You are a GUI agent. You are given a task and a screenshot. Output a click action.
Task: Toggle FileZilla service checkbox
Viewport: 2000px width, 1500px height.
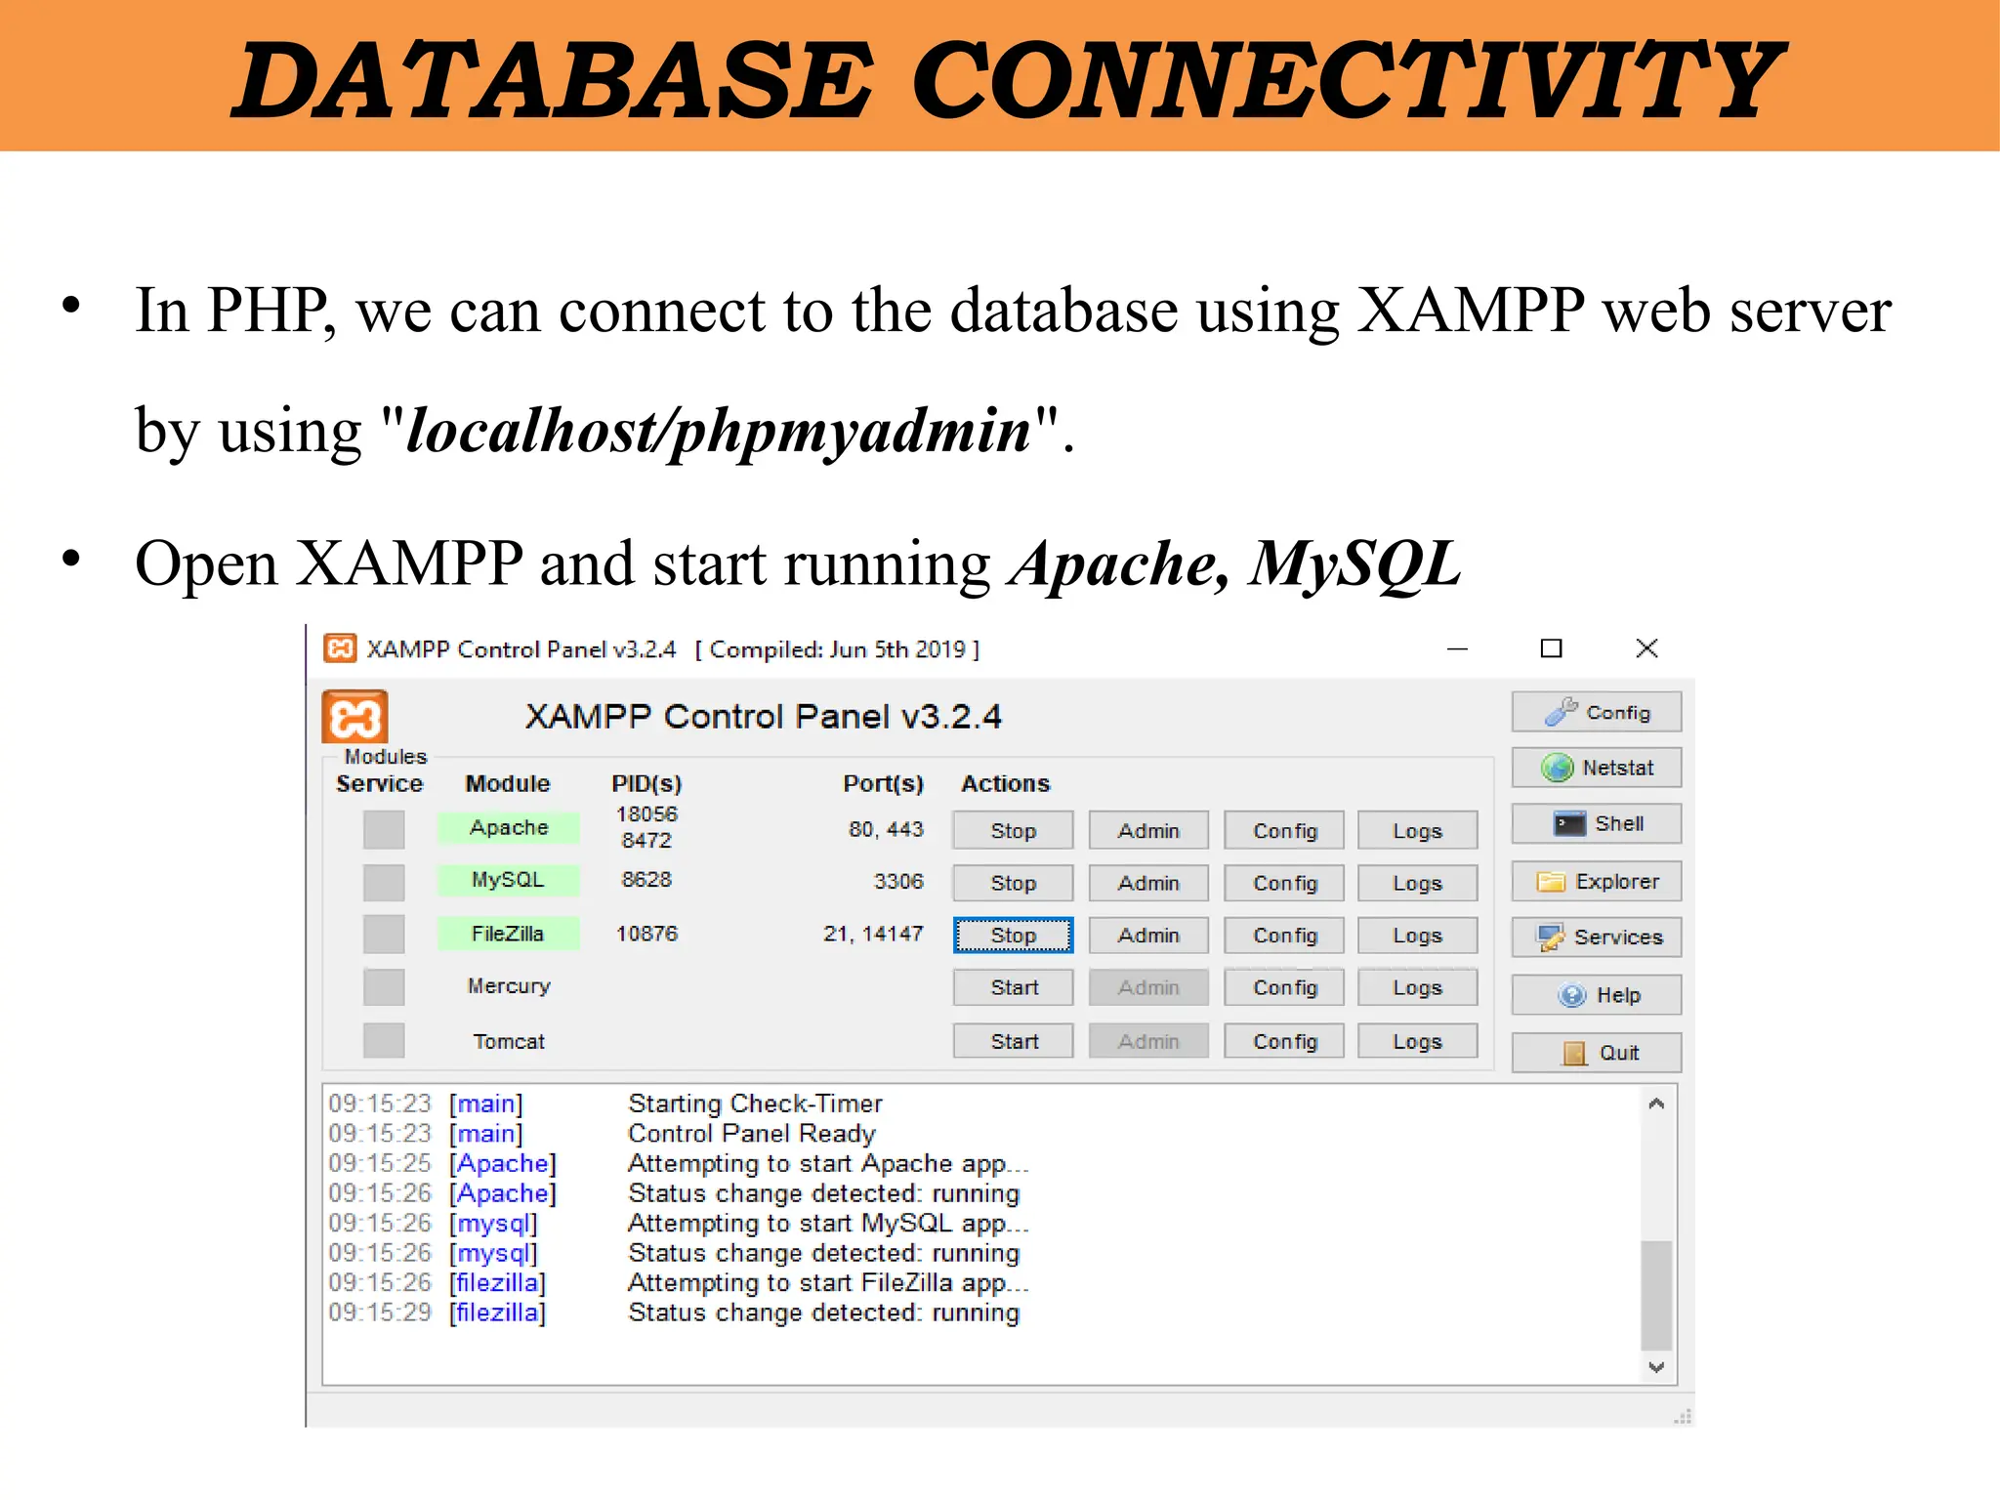click(384, 934)
